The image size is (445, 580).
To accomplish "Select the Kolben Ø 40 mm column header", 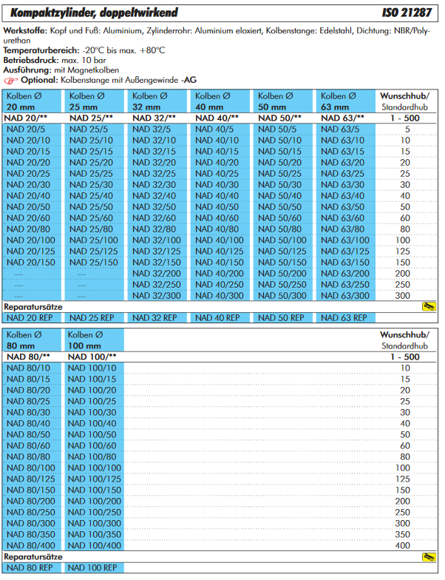I will click(221, 101).
